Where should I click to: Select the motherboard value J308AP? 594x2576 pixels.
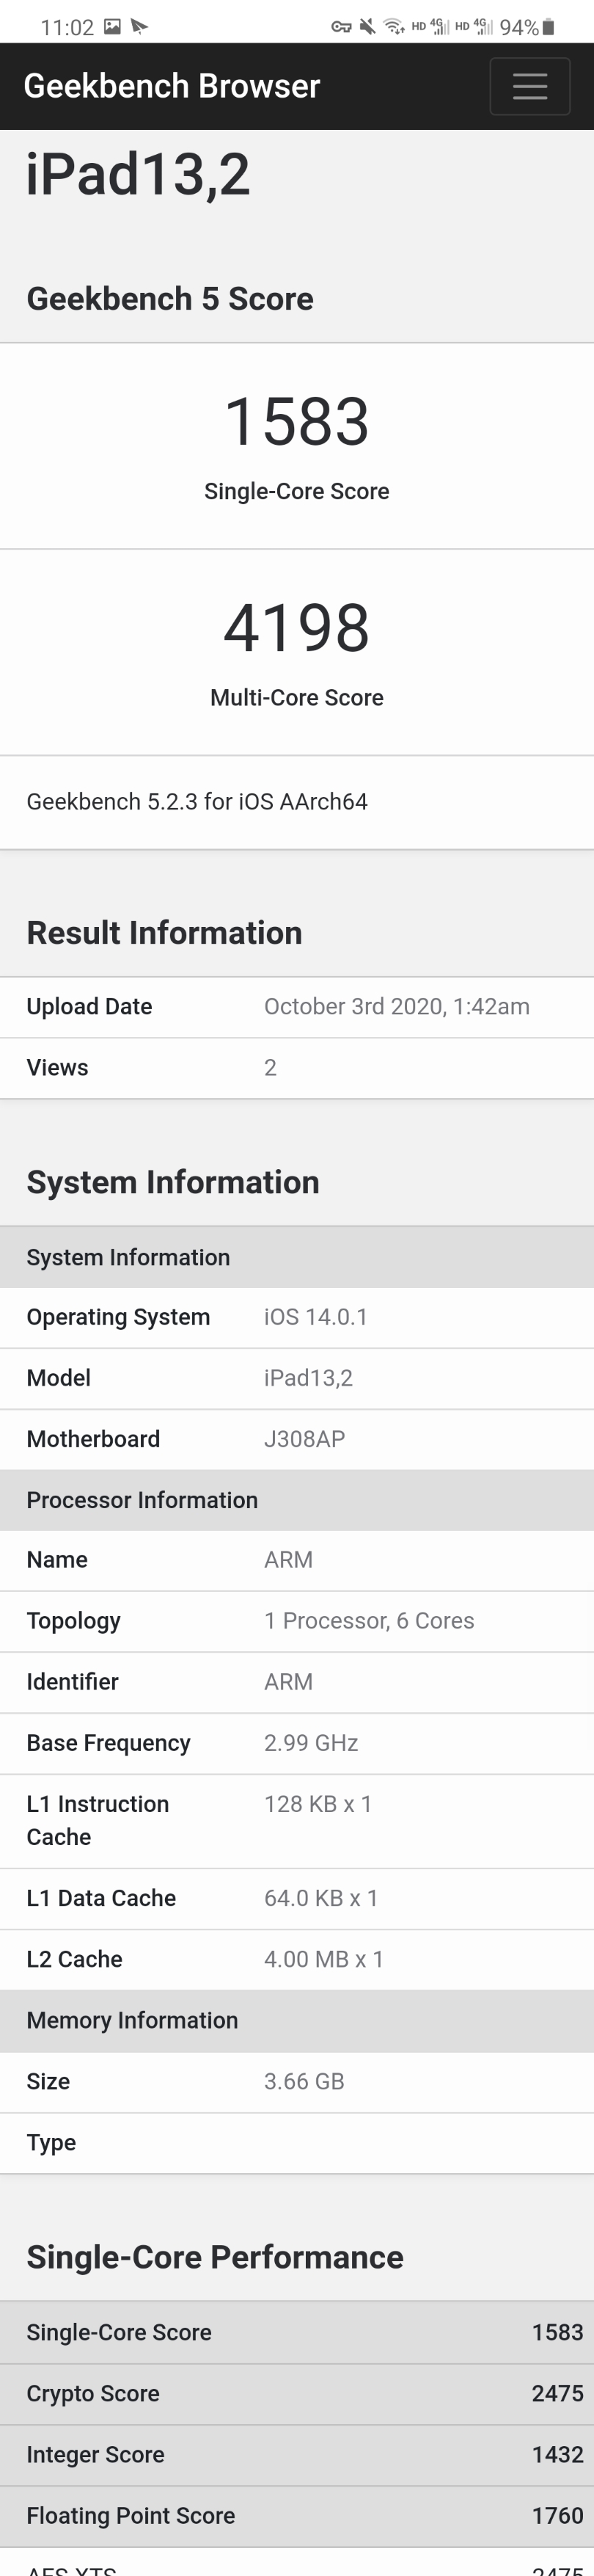(304, 1439)
